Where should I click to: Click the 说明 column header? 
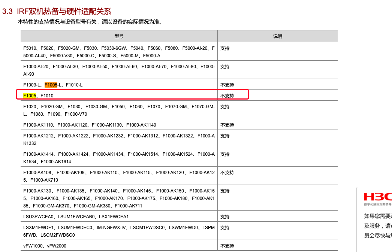click(x=277, y=36)
